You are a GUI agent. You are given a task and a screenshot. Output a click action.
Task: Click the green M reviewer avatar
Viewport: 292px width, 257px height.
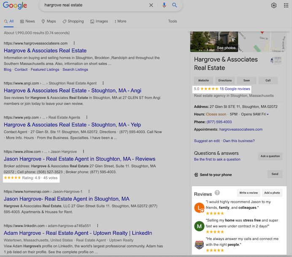[x=199, y=226]
